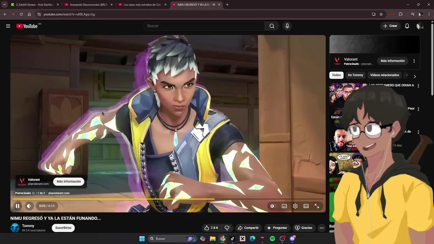The image size is (434, 244).
Task: Toggle subtitles in video player
Action: coord(284,206)
